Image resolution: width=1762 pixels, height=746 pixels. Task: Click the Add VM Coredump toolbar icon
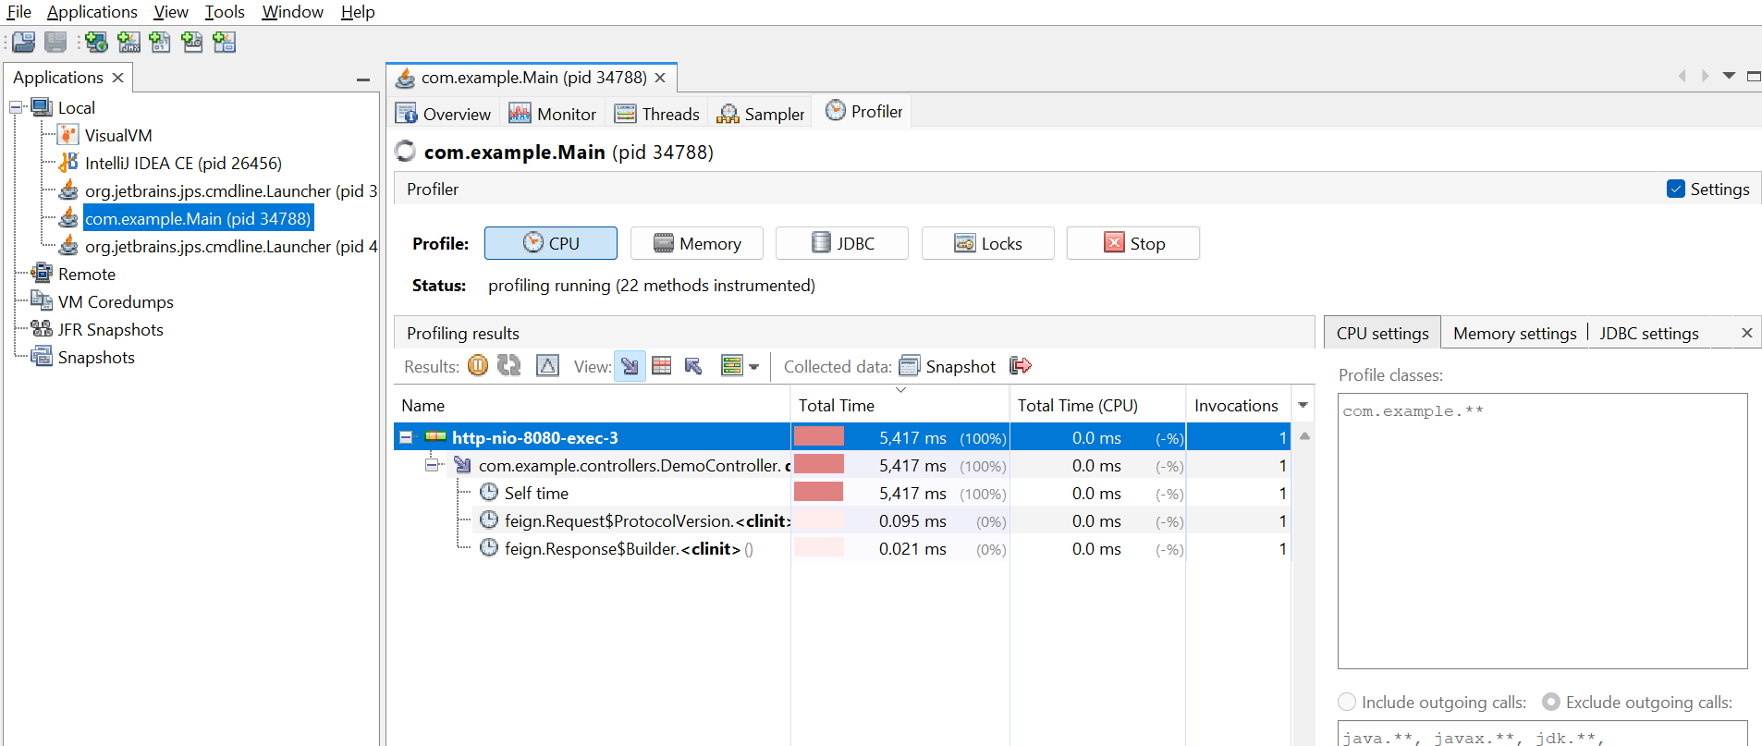coord(160,42)
